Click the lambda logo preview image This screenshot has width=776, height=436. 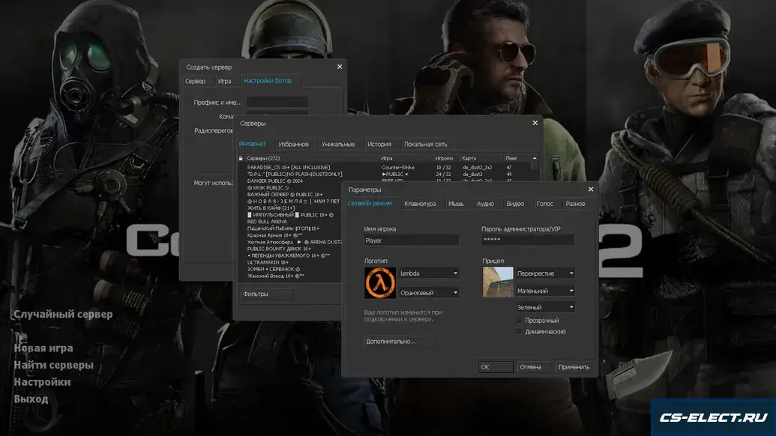[x=380, y=282]
